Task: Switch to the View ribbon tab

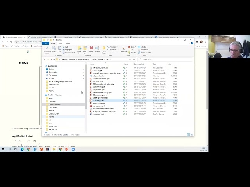Action: pyautogui.click(x=68, y=43)
